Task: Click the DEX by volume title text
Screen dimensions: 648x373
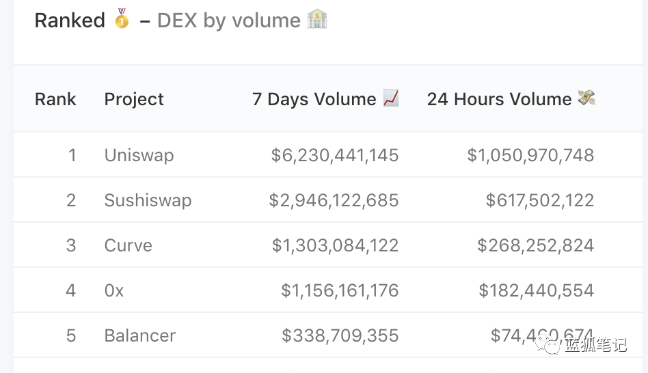Action: [228, 20]
